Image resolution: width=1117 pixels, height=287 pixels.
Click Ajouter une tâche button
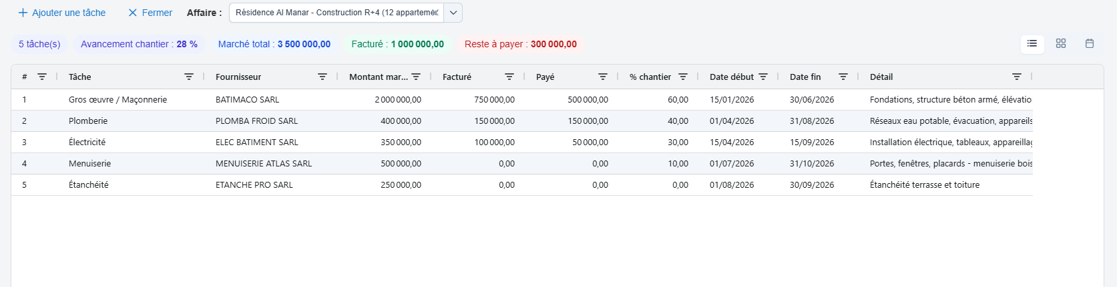62,13
